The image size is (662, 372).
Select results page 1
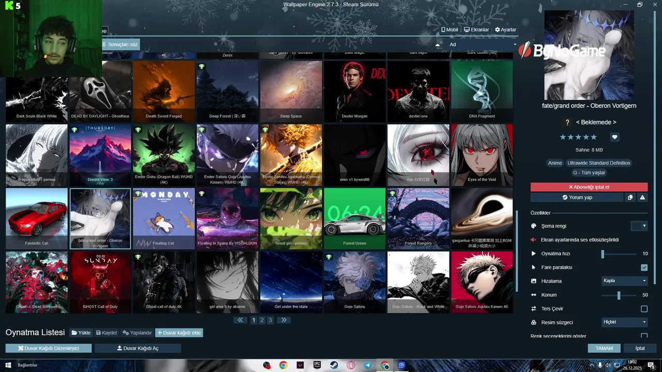click(253, 320)
